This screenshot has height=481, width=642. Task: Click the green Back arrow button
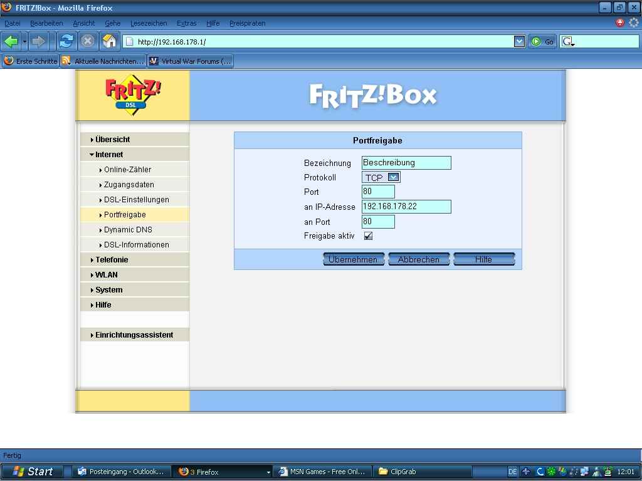[x=11, y=41]
